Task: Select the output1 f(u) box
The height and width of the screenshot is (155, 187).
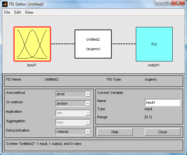Action: [x=154, y=44]
